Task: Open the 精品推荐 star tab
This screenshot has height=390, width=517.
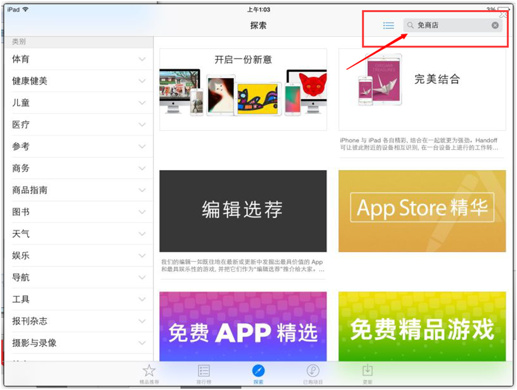Action: click(x=149, y=374)
